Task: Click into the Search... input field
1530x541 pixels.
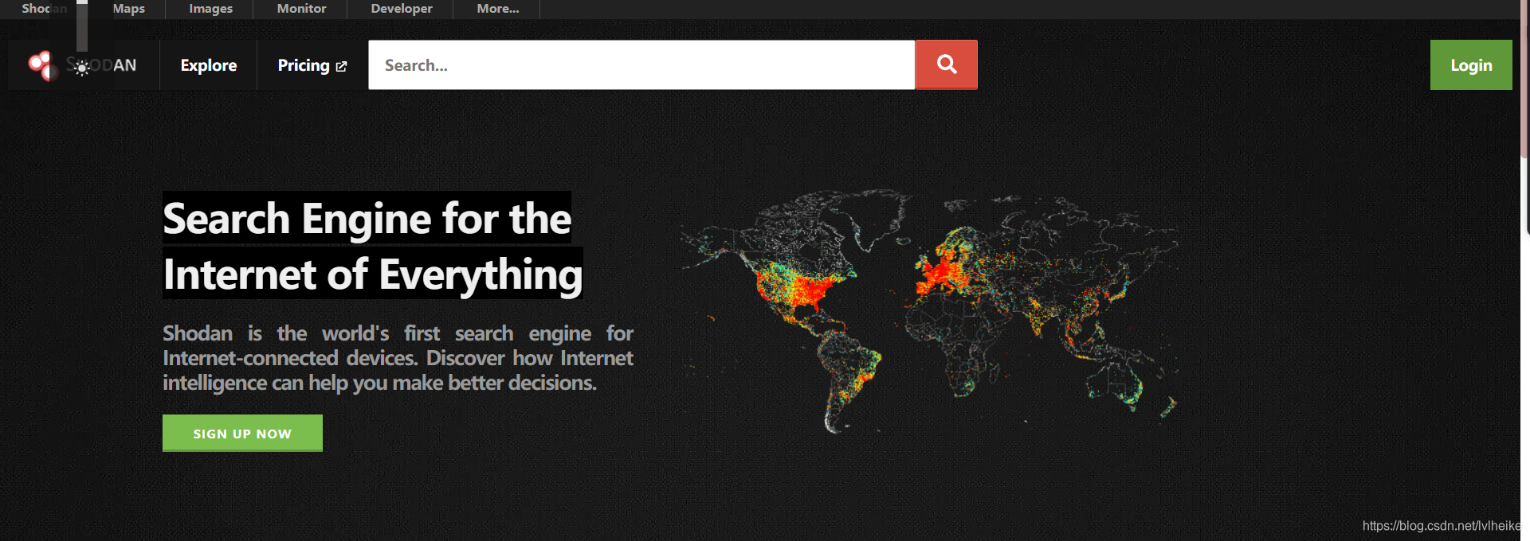Action: tap(641, 64)
